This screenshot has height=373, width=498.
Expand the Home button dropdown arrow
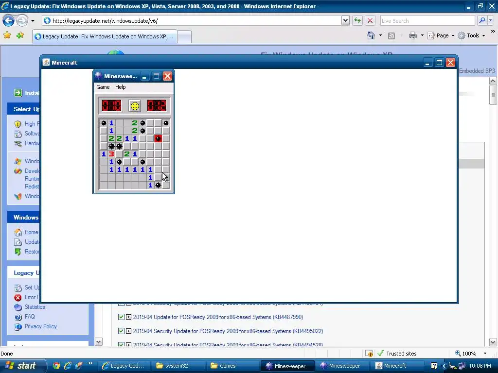click(380, 35)
